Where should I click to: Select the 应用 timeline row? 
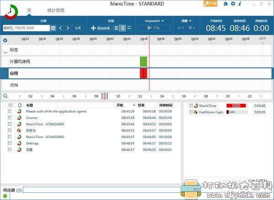(x=137, y=73)
